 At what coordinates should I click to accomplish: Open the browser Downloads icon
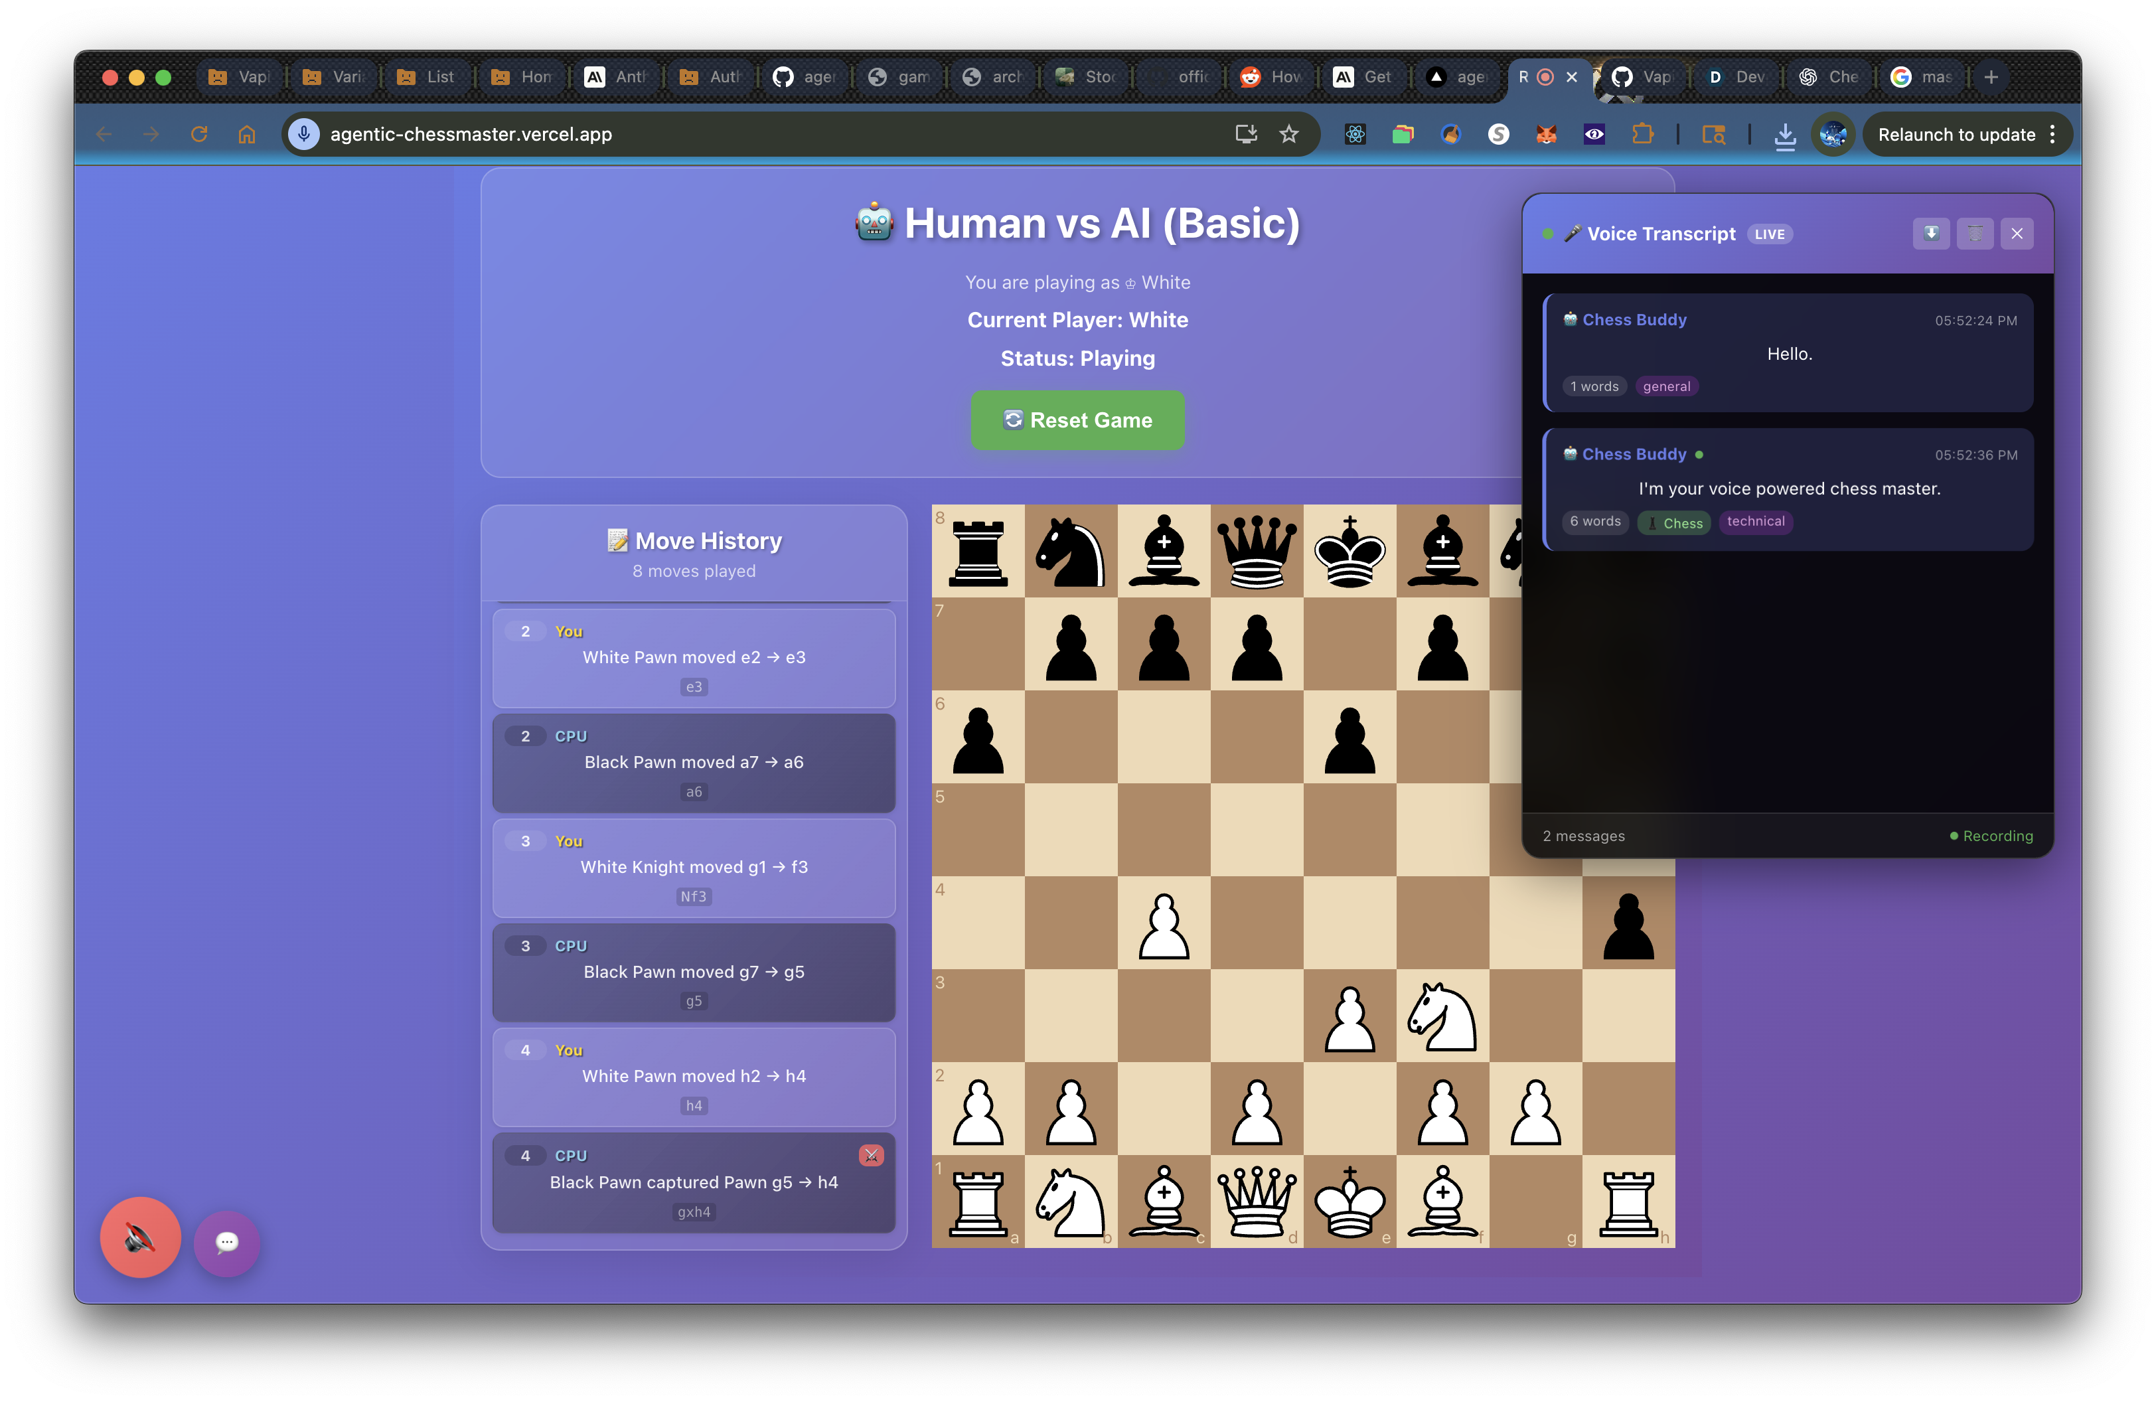tap(1784, 135)
